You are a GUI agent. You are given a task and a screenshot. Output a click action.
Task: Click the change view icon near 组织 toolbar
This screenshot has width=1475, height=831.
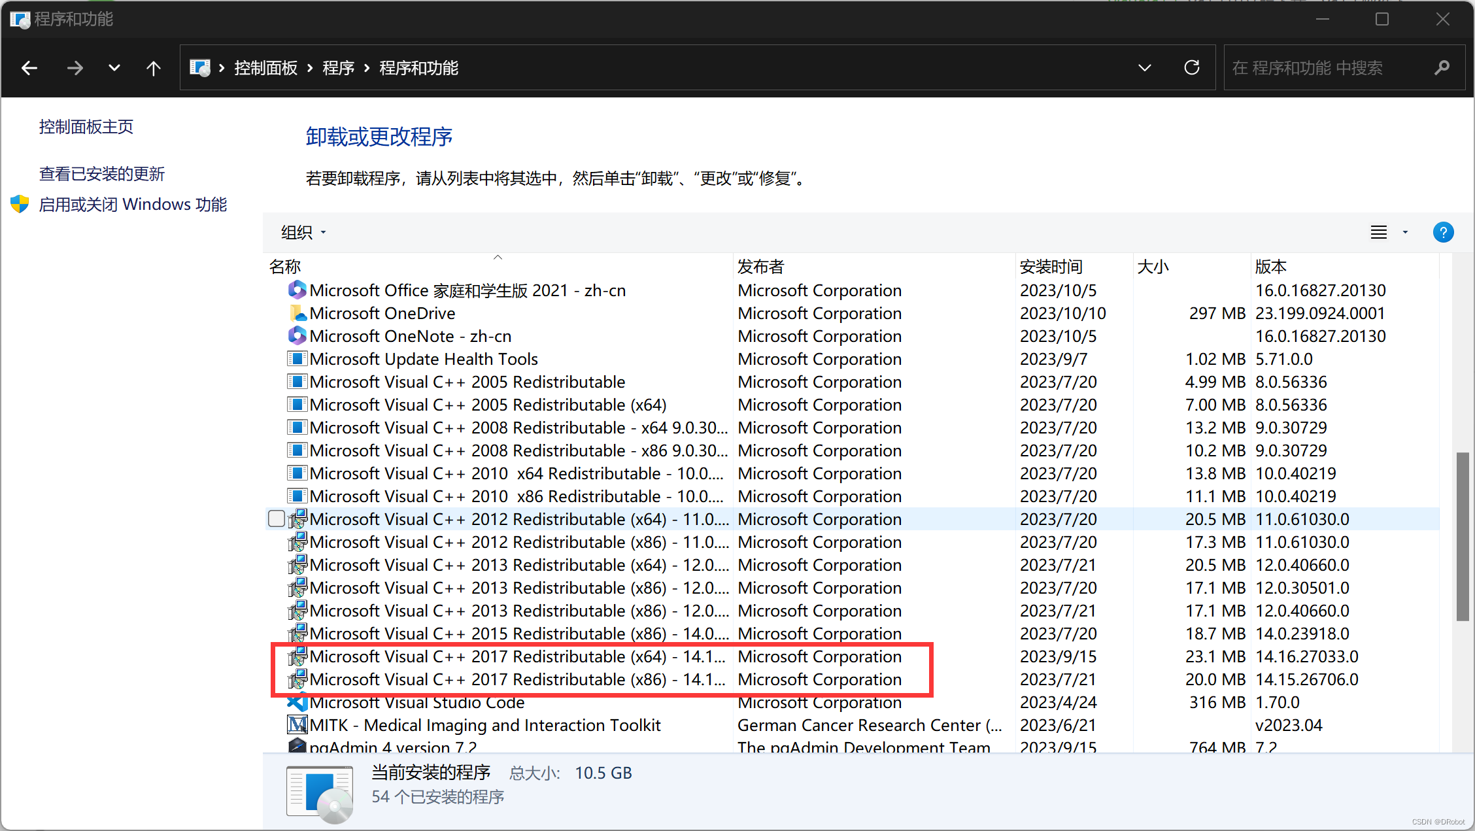coord(1378,232)
